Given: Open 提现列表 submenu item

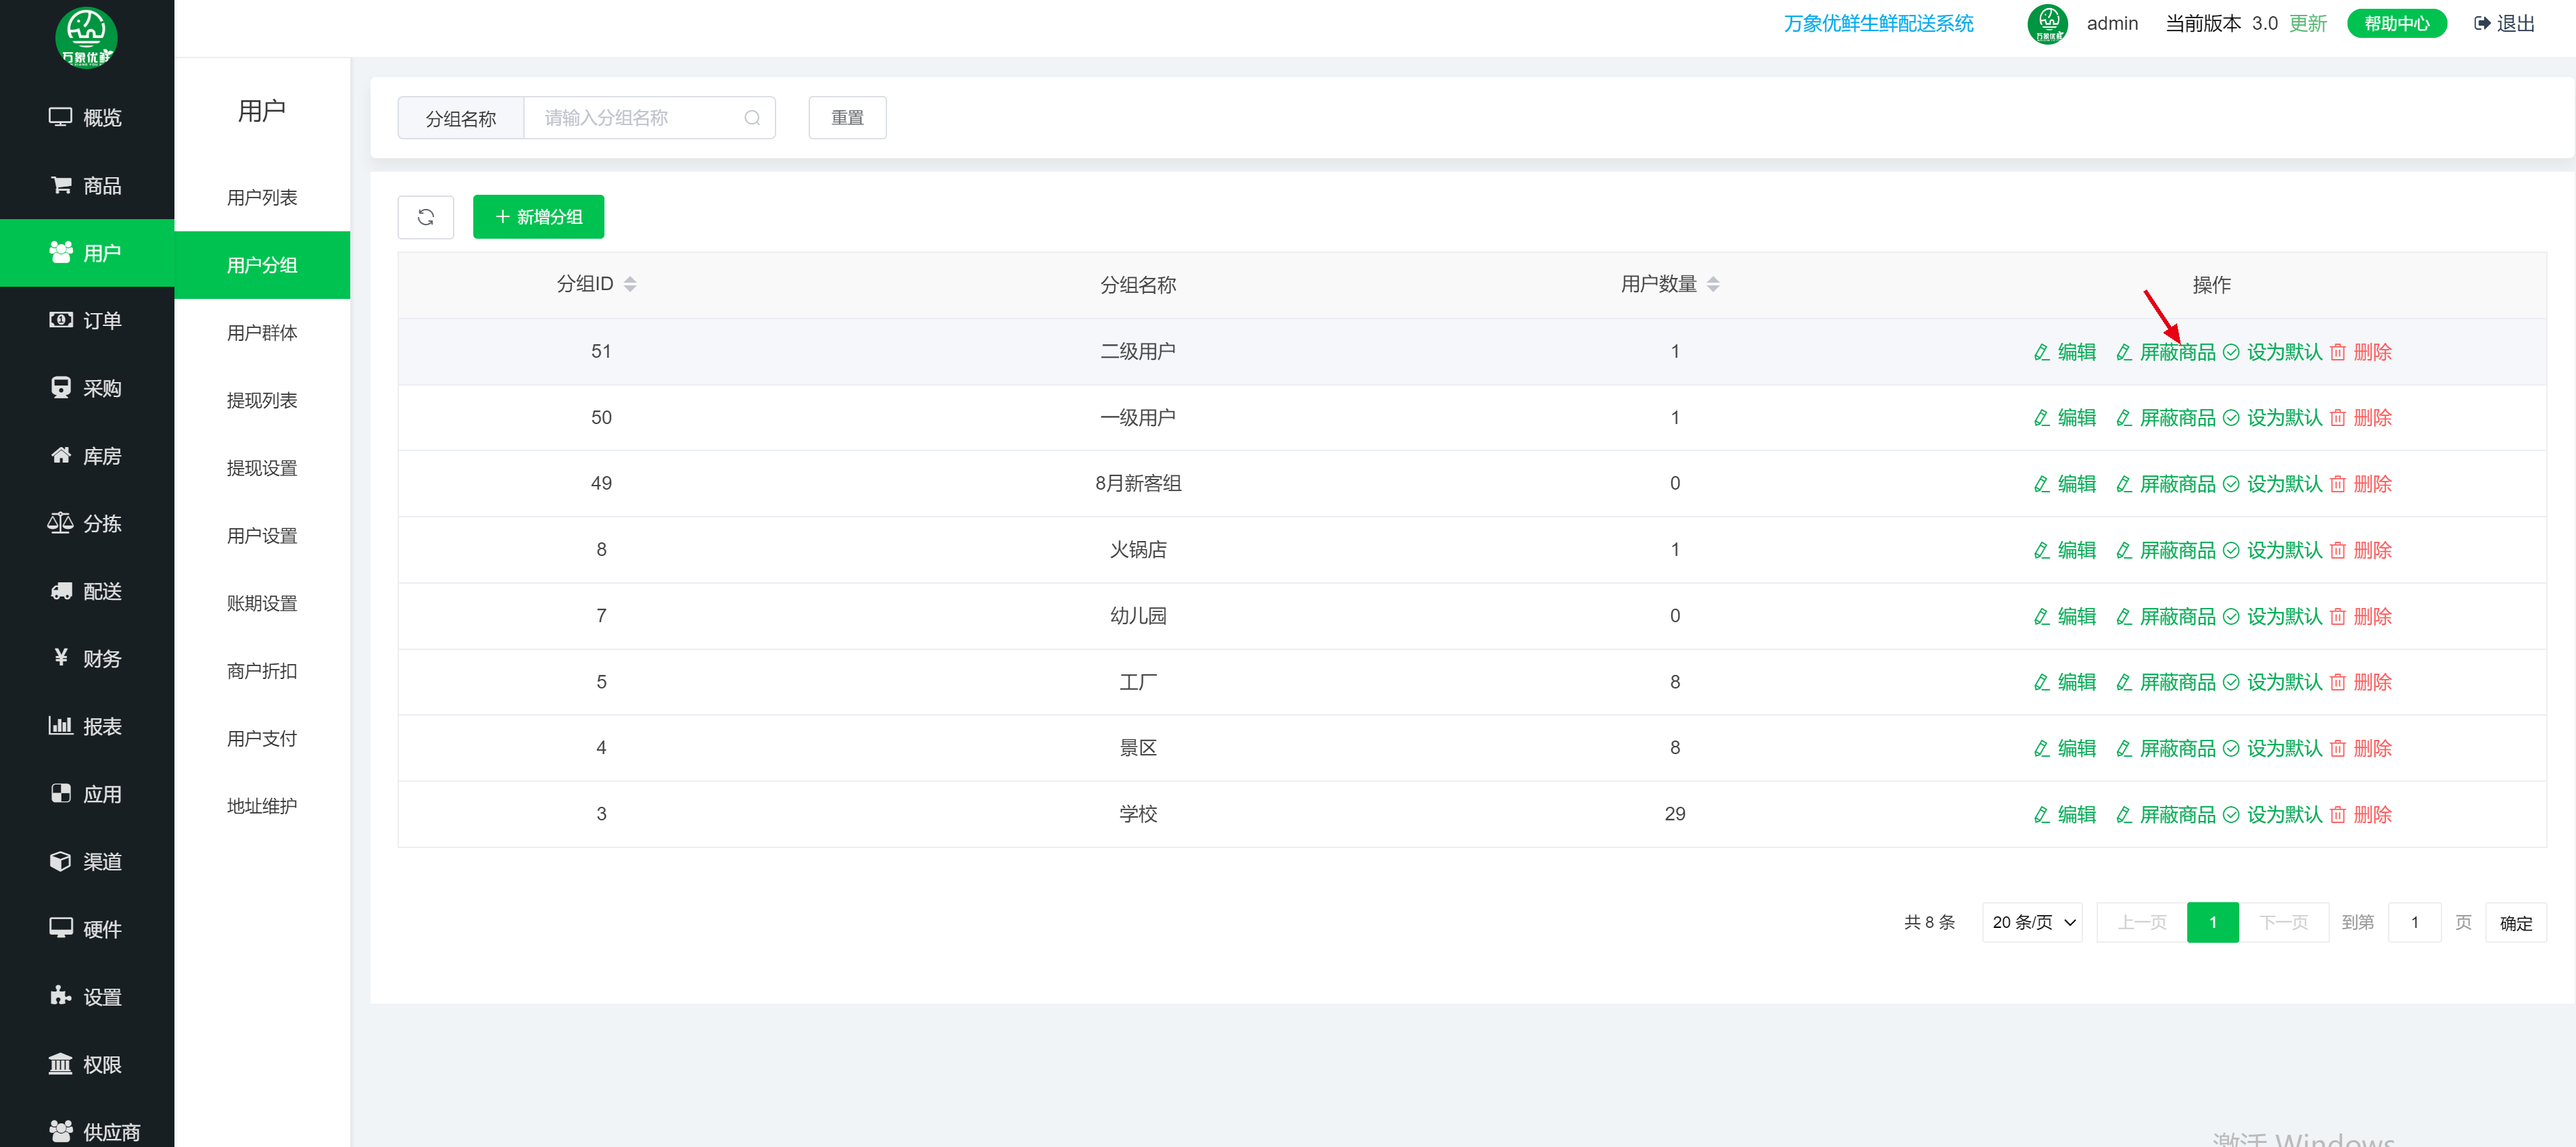Looking at the screenshot, I should click(262, 400).
